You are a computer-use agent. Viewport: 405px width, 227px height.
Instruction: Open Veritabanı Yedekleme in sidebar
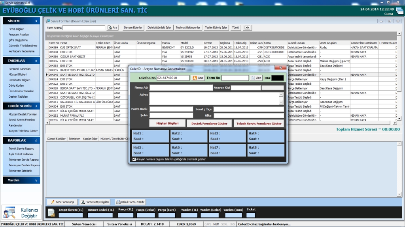tap(21, 51)
